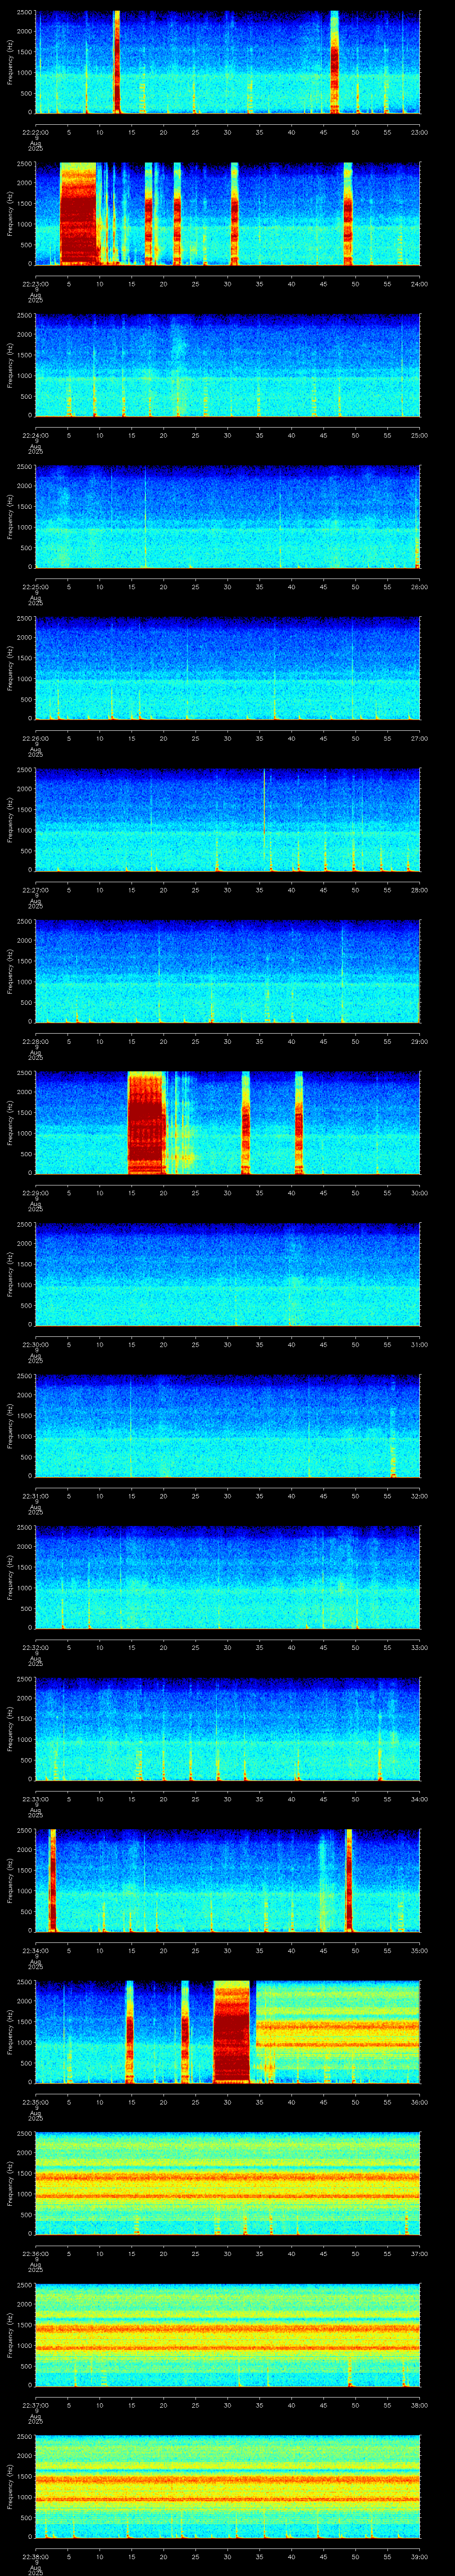
Task: Click the 22:38:00 time axis label
Action: (35, 2556)
